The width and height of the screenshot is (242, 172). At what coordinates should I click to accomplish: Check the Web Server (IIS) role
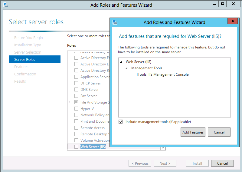77,147
